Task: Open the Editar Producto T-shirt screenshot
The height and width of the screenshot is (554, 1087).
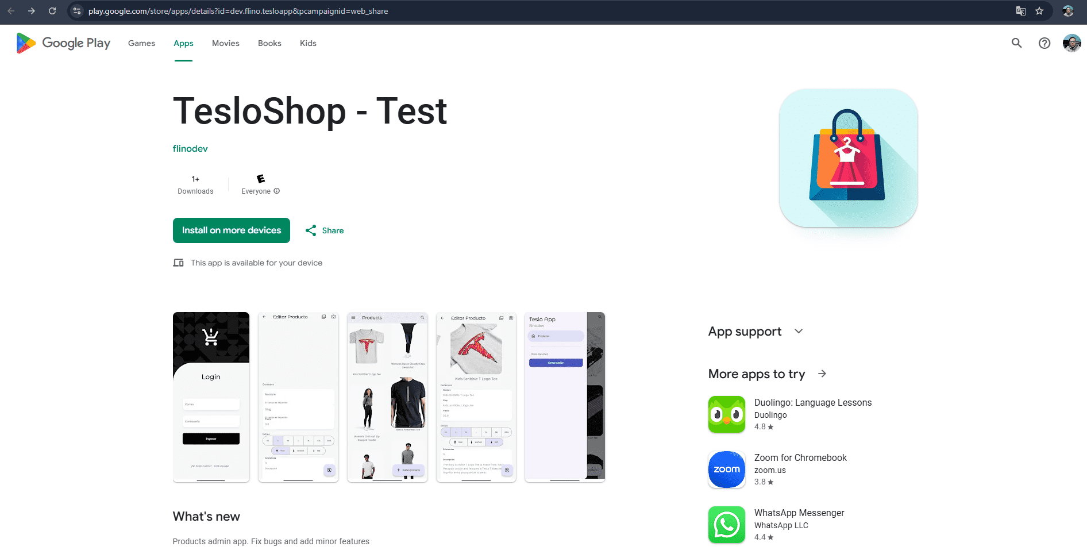Action: click(476, 397)
